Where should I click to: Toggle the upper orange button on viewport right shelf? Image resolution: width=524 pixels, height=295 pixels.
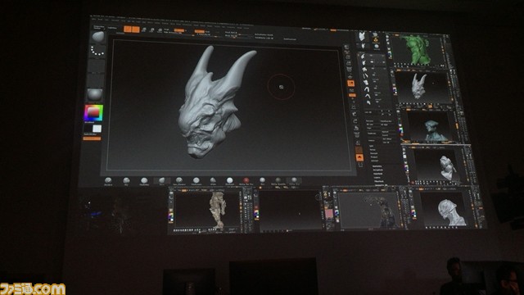[350, 83]
